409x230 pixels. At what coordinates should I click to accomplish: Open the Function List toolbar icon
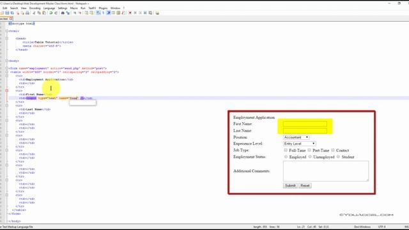[x=123, y=13]
